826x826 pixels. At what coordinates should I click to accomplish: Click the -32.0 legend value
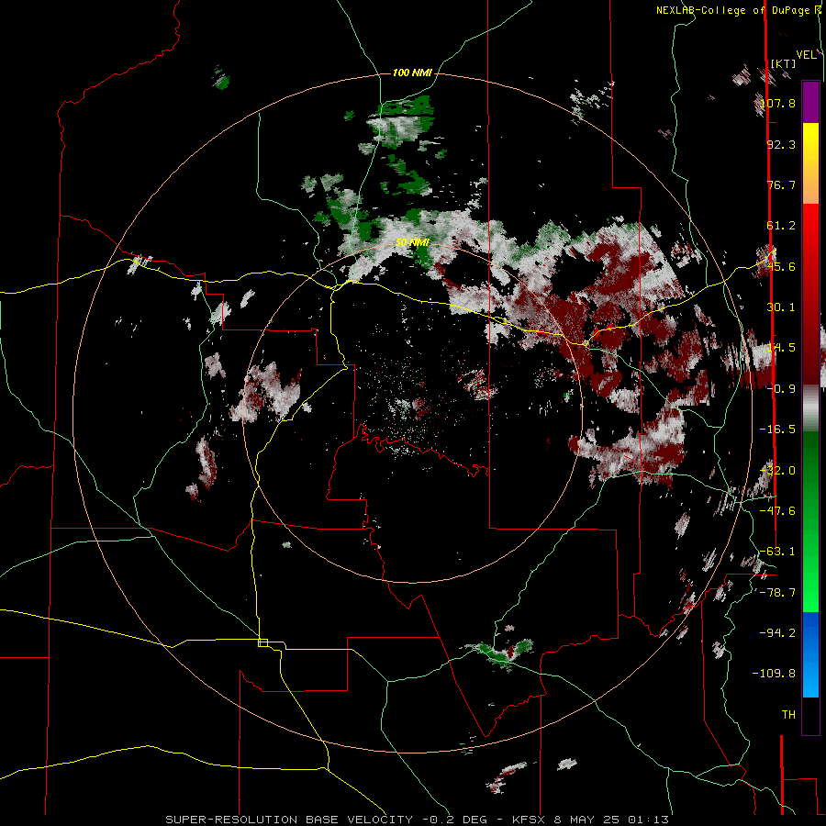click(x=777, y=471)
